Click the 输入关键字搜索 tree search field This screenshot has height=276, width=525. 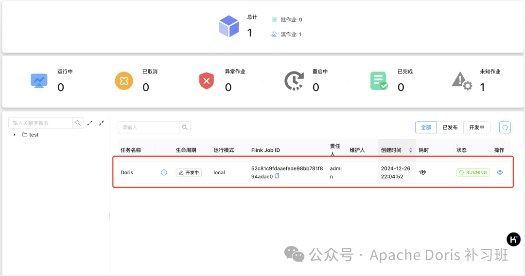coord(40,123)
